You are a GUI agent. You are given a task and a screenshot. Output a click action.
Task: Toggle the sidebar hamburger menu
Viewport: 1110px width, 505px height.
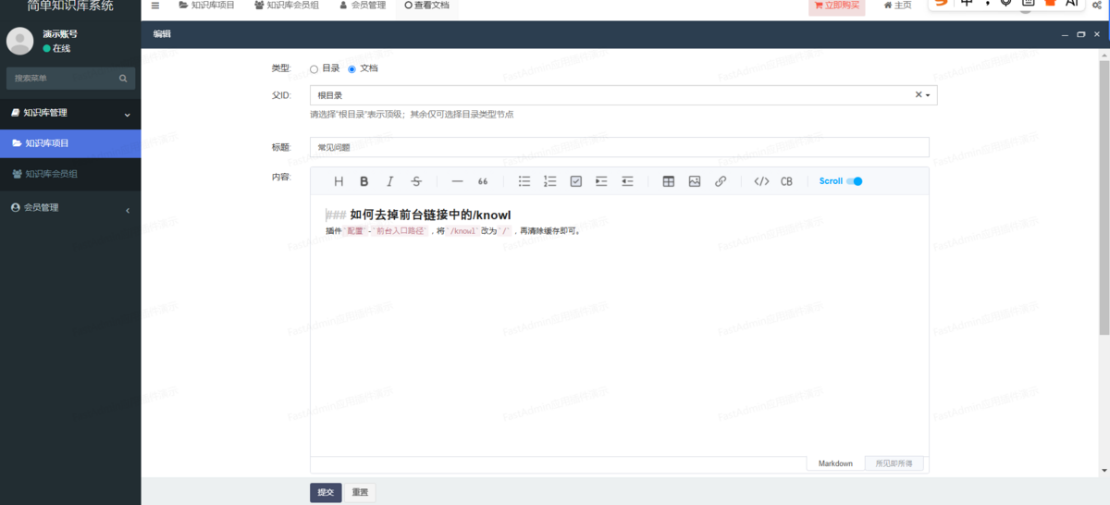point(155,5)
